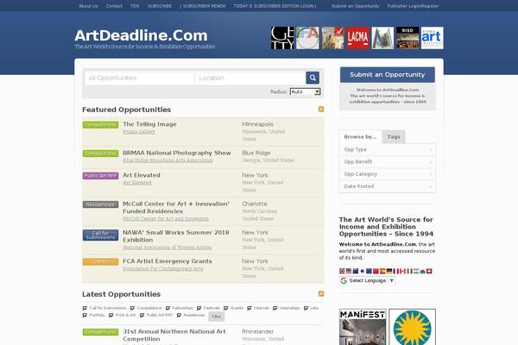Screen dimensions: 518x345
Task: Click the Public Art RFP tag on Art Elevated
Action: pyautogui.click(x=100, y=176)
